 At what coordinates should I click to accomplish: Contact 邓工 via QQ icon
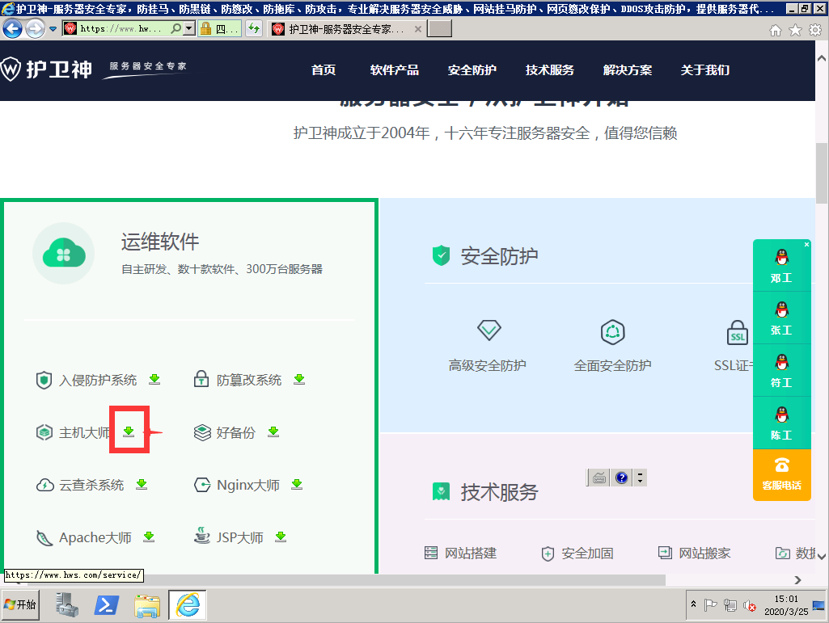click(781, 258)
